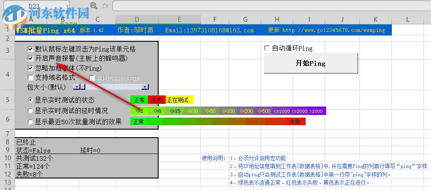
Task: Click the <=500 latency swatch
Action: click(x=264, y=111)
